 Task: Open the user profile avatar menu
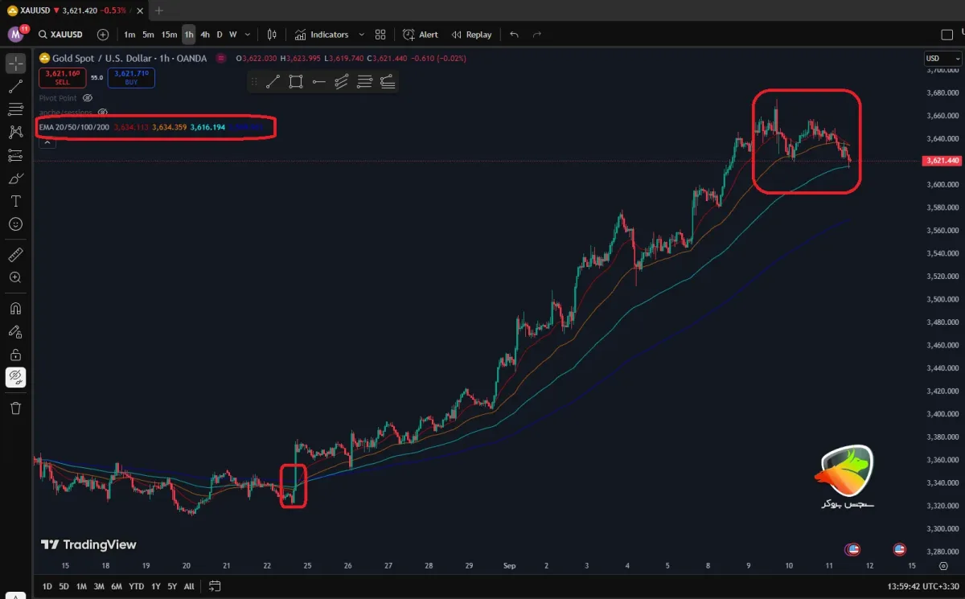tap(16, 35)
